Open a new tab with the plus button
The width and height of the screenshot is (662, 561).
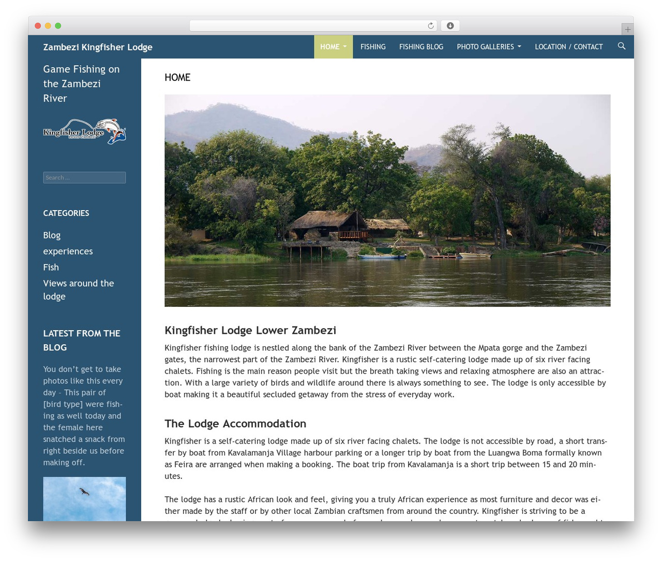(627, 29)
